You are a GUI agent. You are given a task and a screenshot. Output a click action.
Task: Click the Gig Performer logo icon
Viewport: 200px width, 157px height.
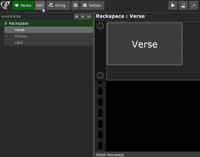point(5,5)
